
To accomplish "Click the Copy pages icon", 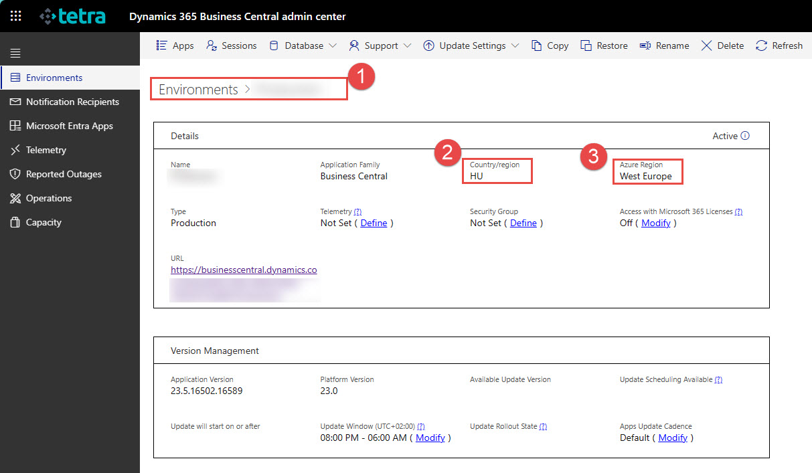I will (536, 45).
